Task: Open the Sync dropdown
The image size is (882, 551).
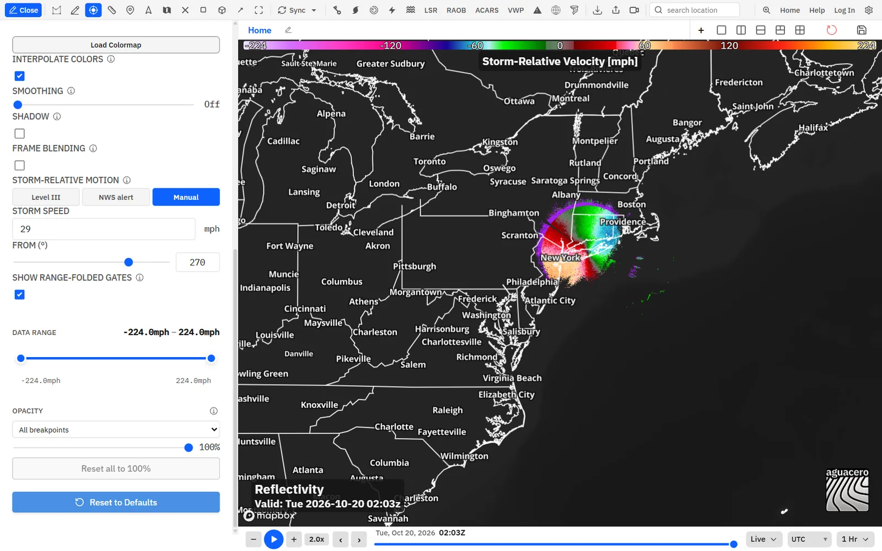Action: 297,10
